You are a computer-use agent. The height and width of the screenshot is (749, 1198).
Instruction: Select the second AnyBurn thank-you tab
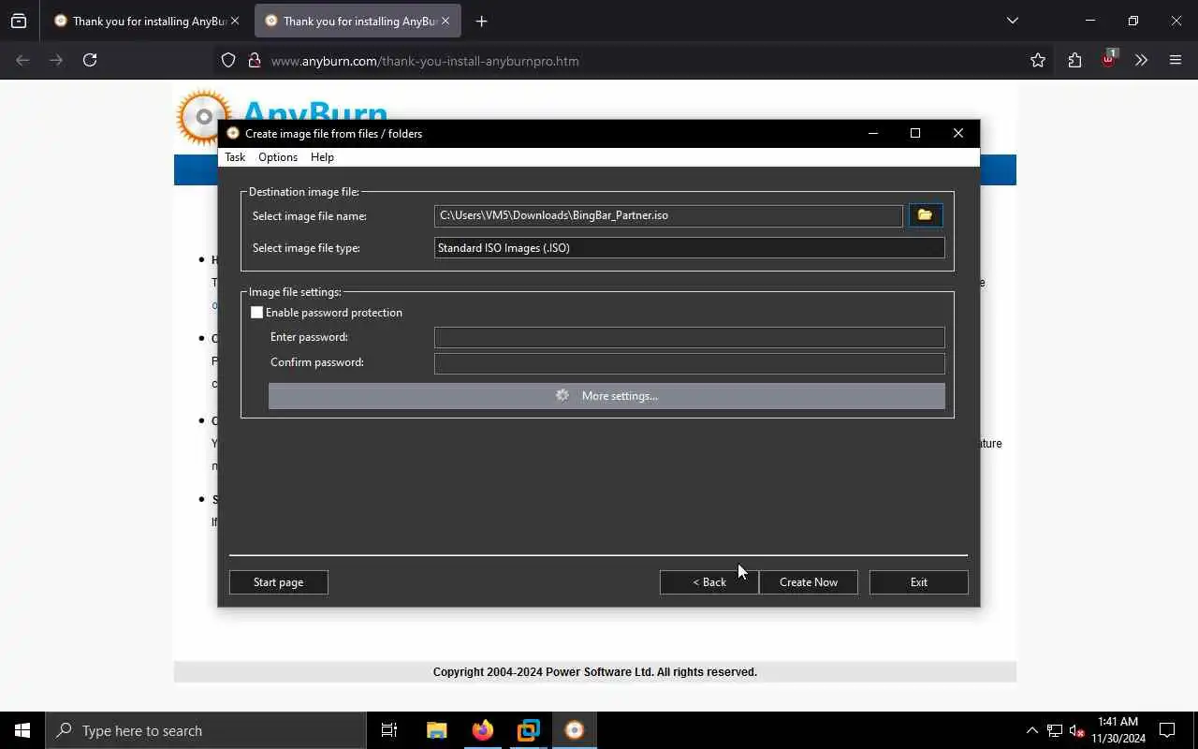(351, 21)
